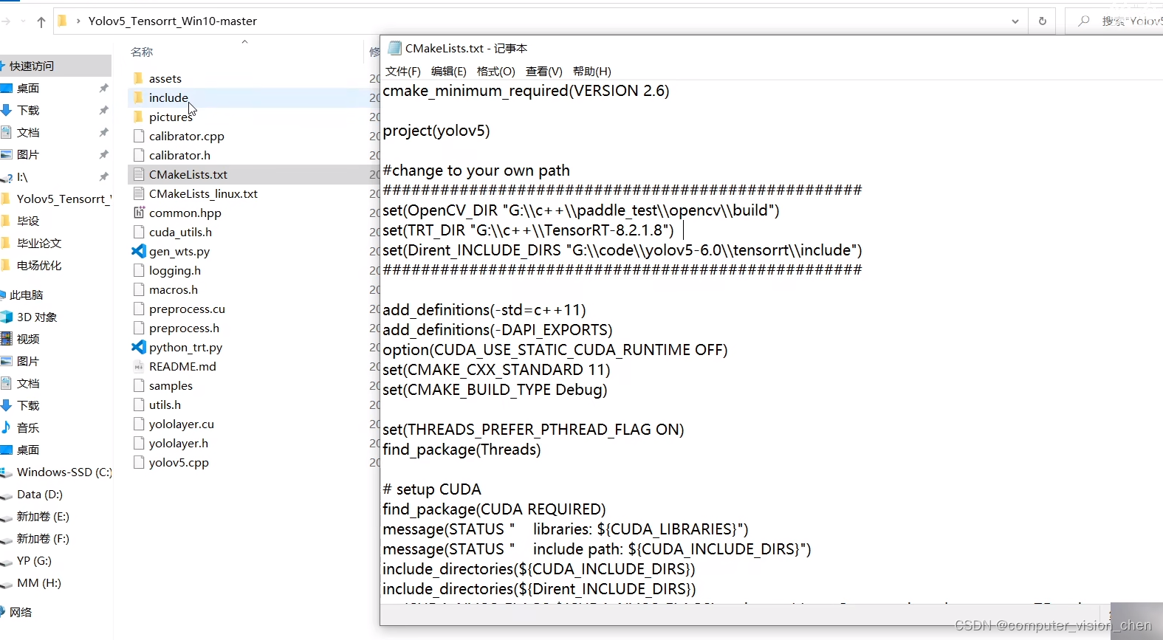Select the preprocess.cu file name

(187, 309)
